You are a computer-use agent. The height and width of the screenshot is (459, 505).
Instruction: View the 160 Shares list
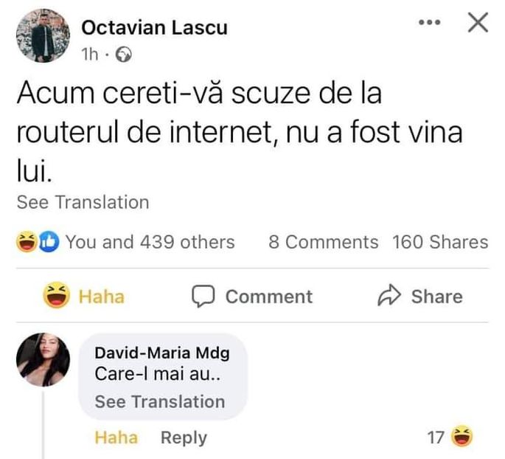tap(440, 242)
